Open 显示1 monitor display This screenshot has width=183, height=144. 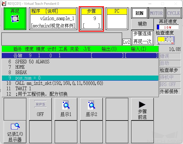point(66,109)
